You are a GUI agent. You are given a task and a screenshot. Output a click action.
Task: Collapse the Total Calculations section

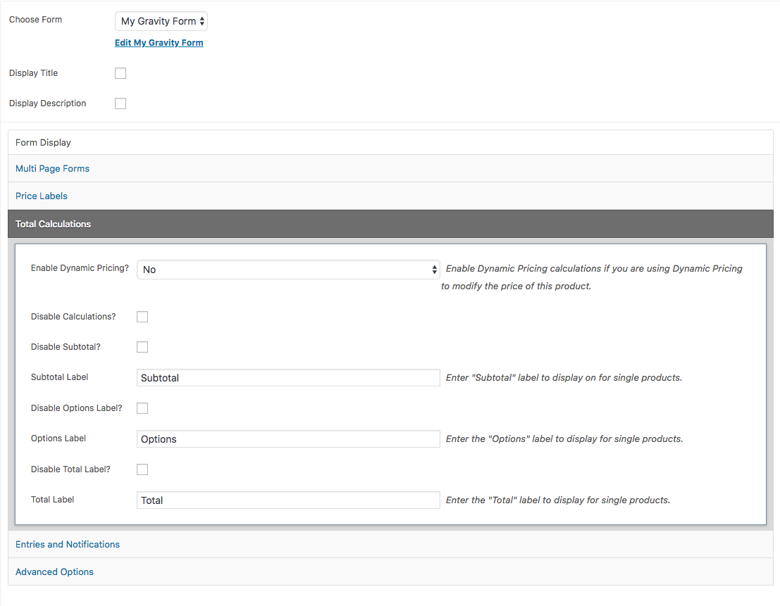pos(390,224)
